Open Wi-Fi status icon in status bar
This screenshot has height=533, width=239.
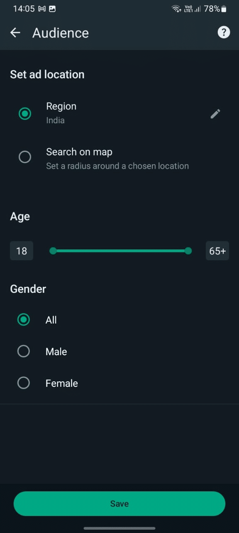[x=176, y=8]
